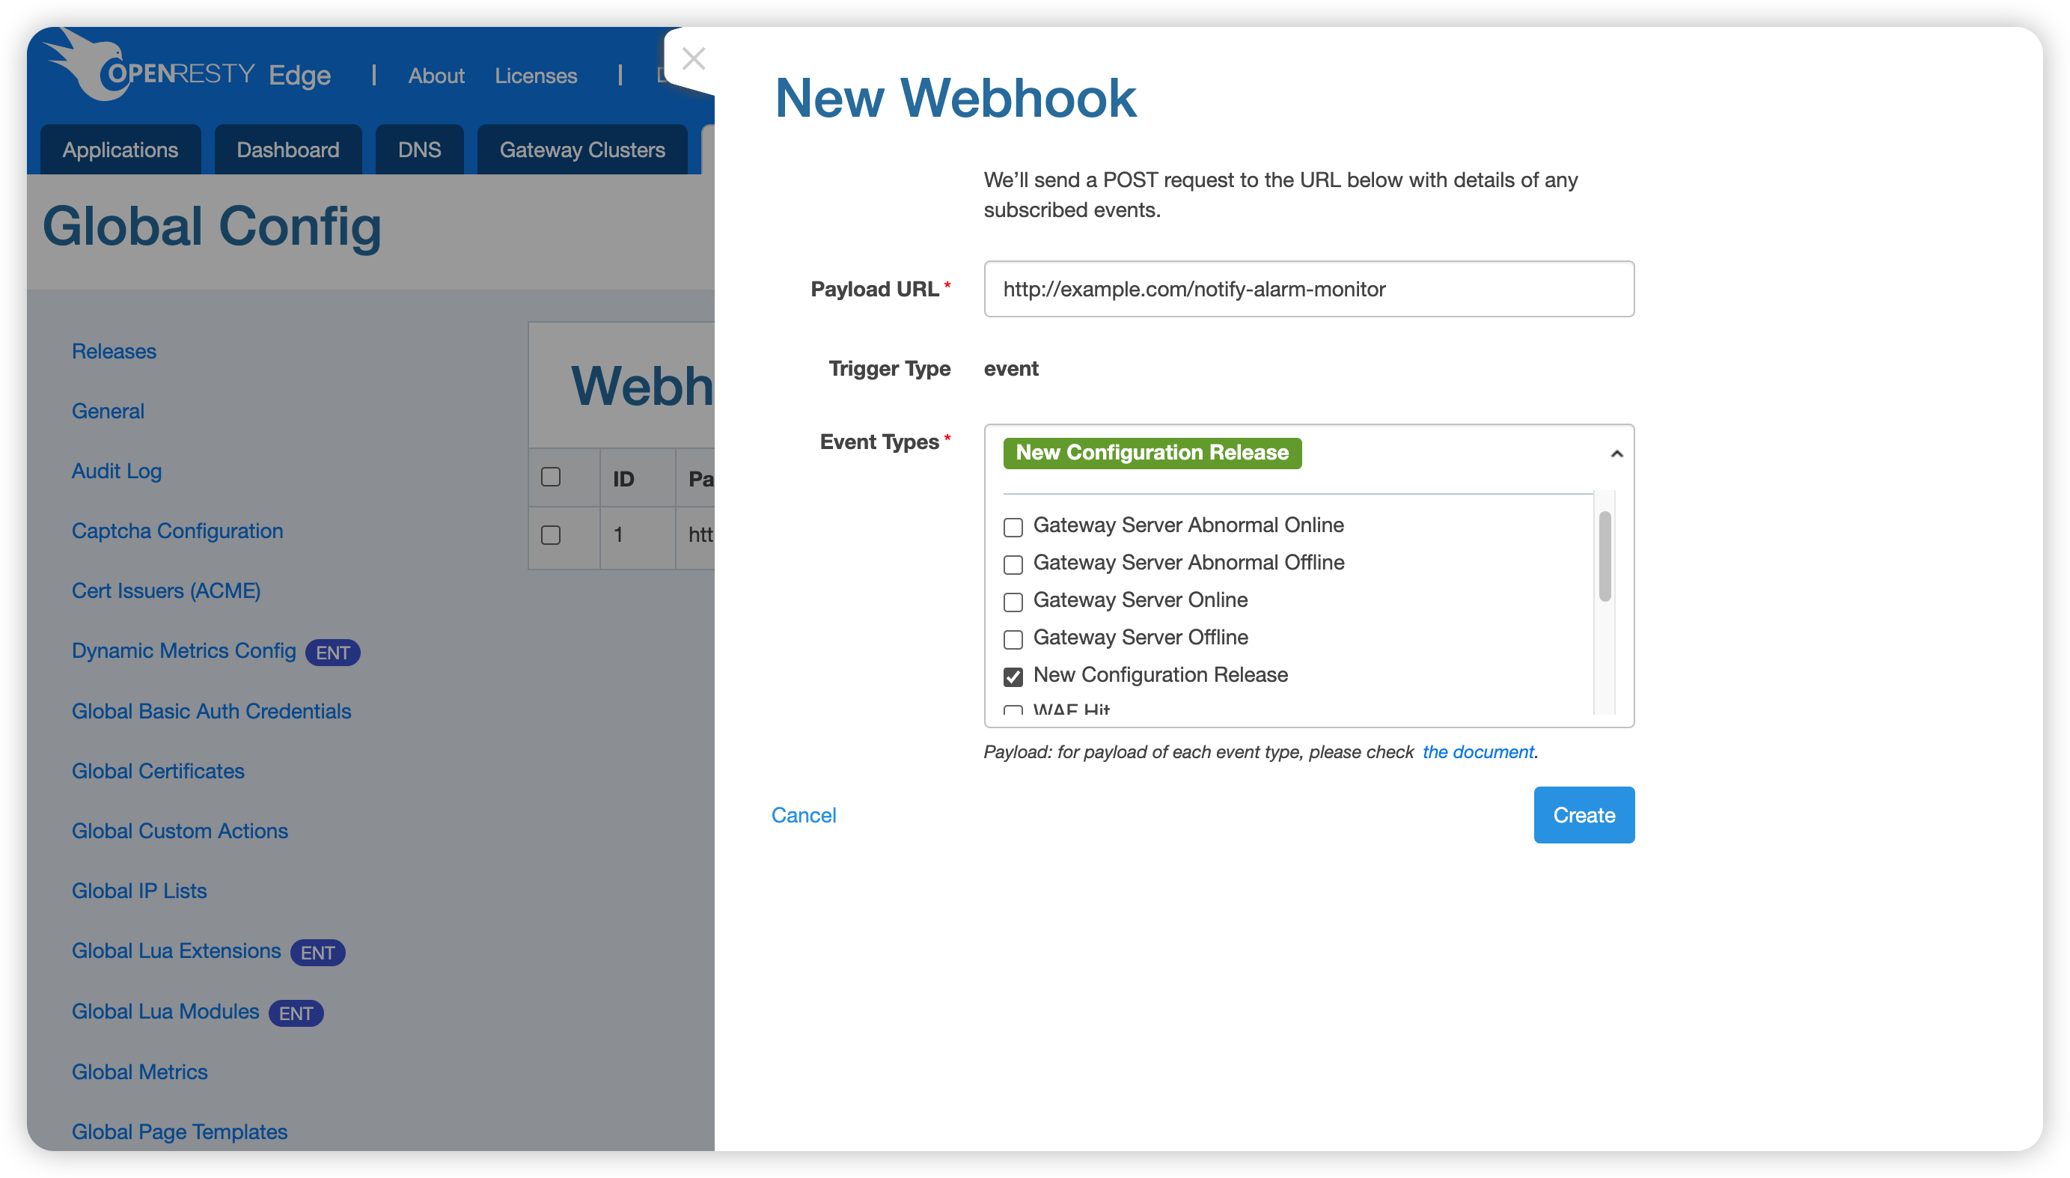Open Global Page Templates in sidebar
This screenshot has height=1178, width=2070.
(180, 1132)
